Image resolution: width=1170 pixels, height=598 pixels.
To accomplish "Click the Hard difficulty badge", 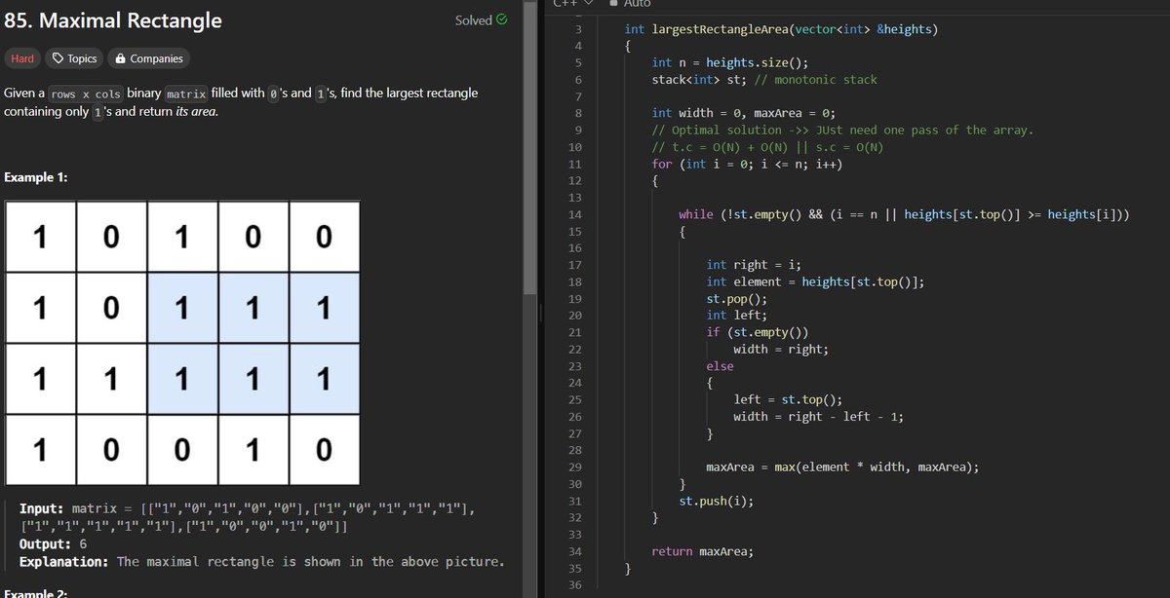I will click(21, 58).
